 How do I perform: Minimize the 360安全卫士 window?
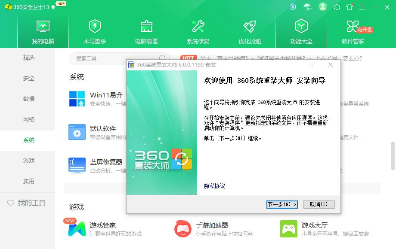coord(374,7)
